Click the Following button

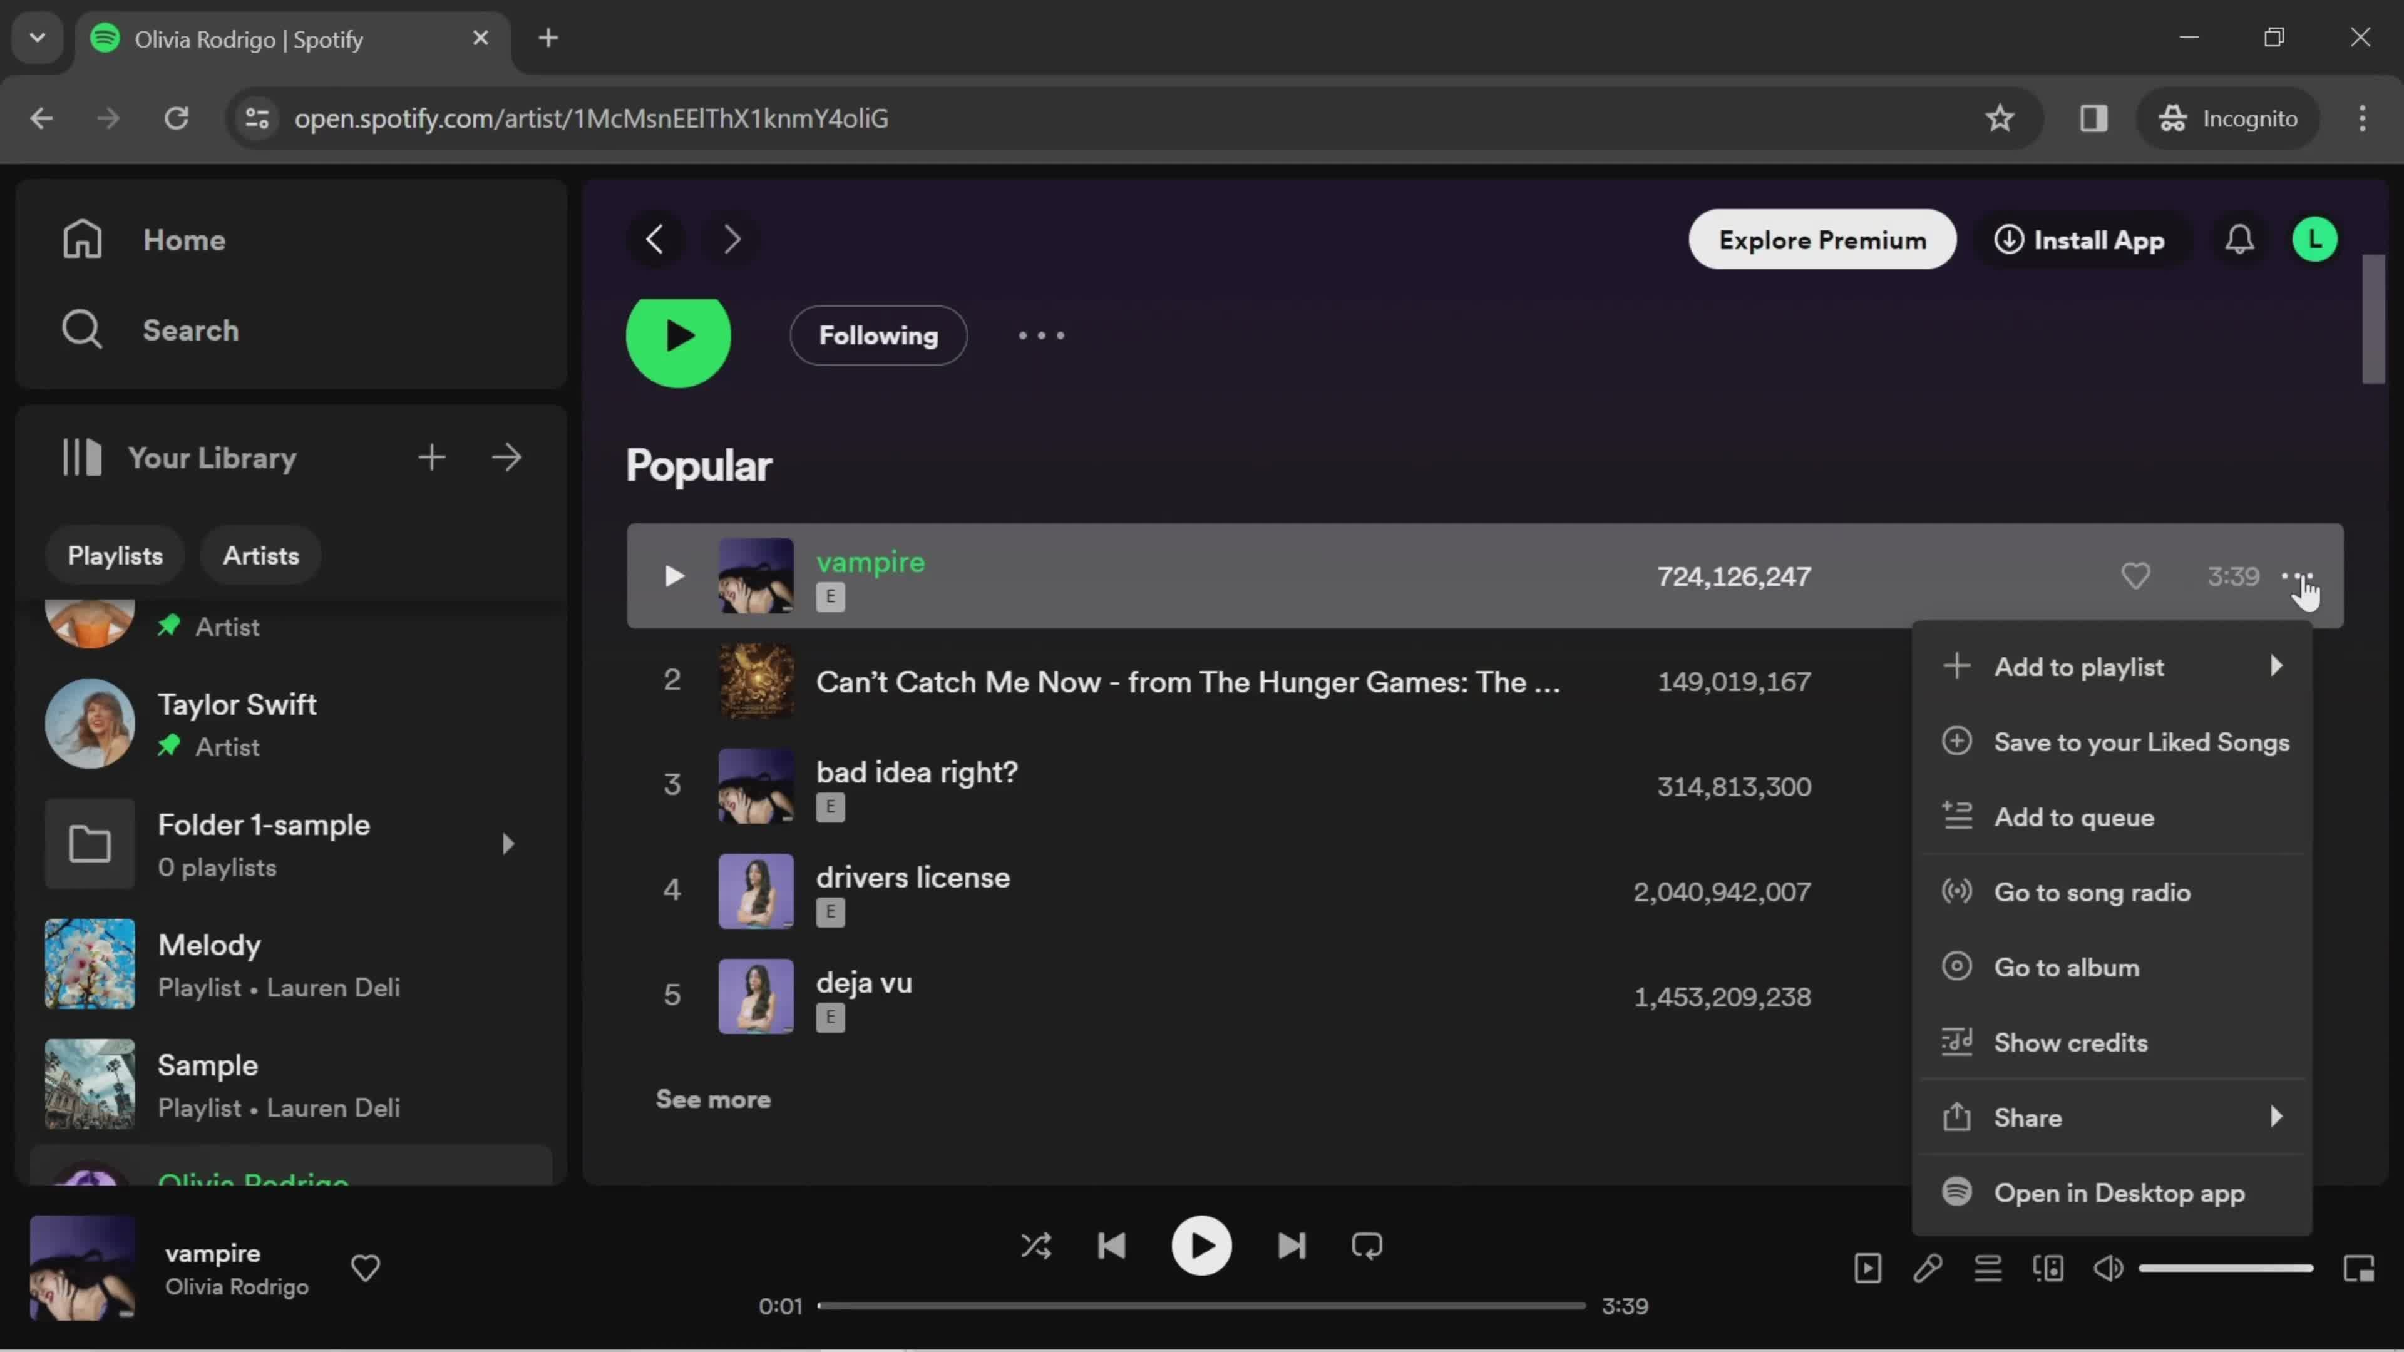878,336
